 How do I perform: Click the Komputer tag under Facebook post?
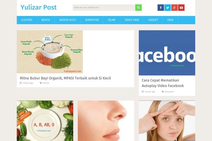(169, 92)
